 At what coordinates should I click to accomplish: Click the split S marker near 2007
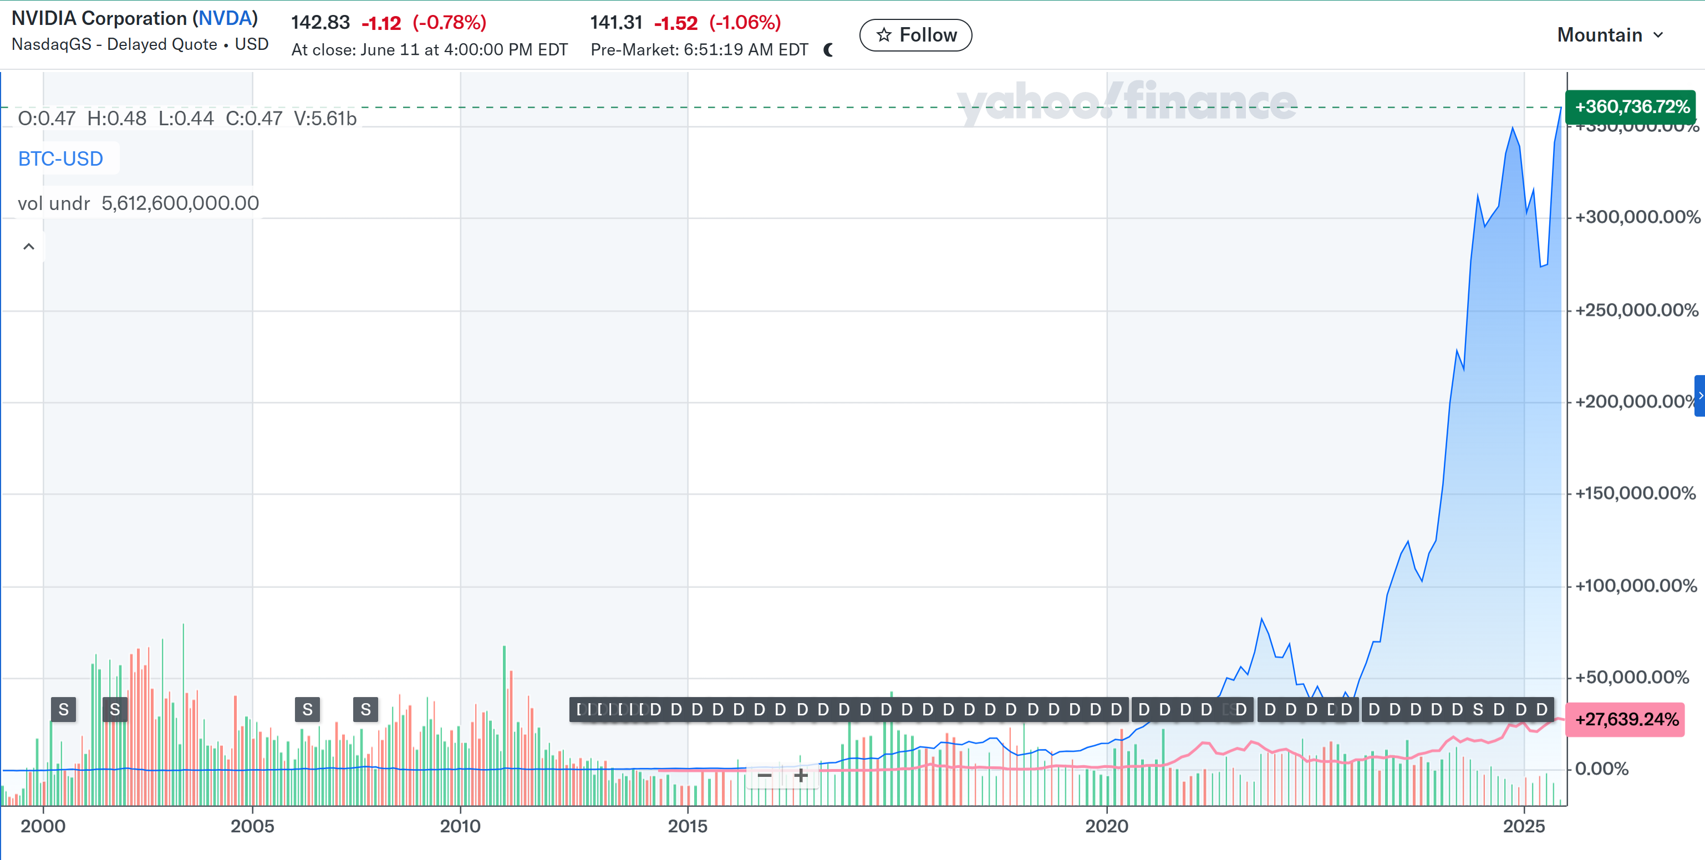click(x=365, y=710)
